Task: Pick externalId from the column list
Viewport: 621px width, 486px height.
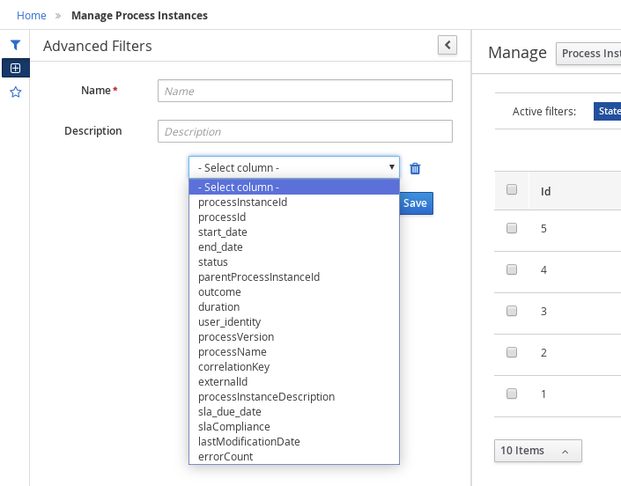Action: 294,382
